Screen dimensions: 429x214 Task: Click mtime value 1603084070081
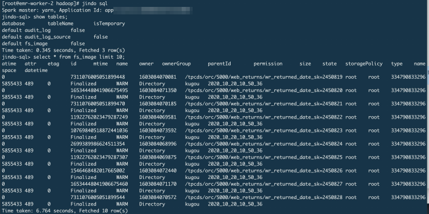point(158,77)
